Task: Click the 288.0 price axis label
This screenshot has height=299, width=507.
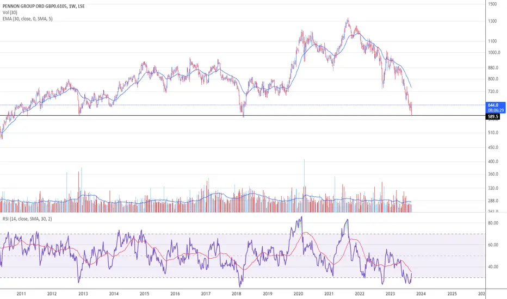Action: 493,201
